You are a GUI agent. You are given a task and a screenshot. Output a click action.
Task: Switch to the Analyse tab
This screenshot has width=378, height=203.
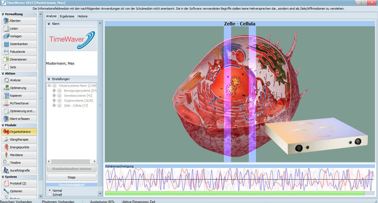[51, 16]
